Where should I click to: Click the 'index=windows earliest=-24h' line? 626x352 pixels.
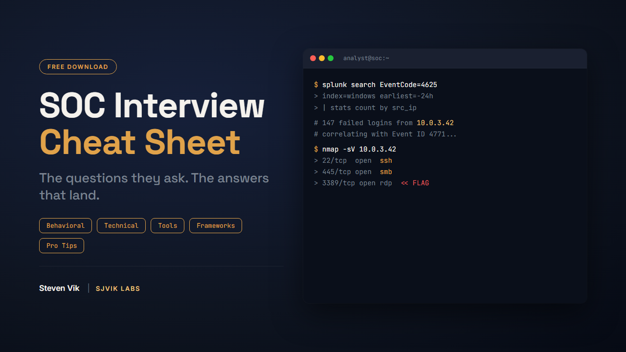coord(374,96)
